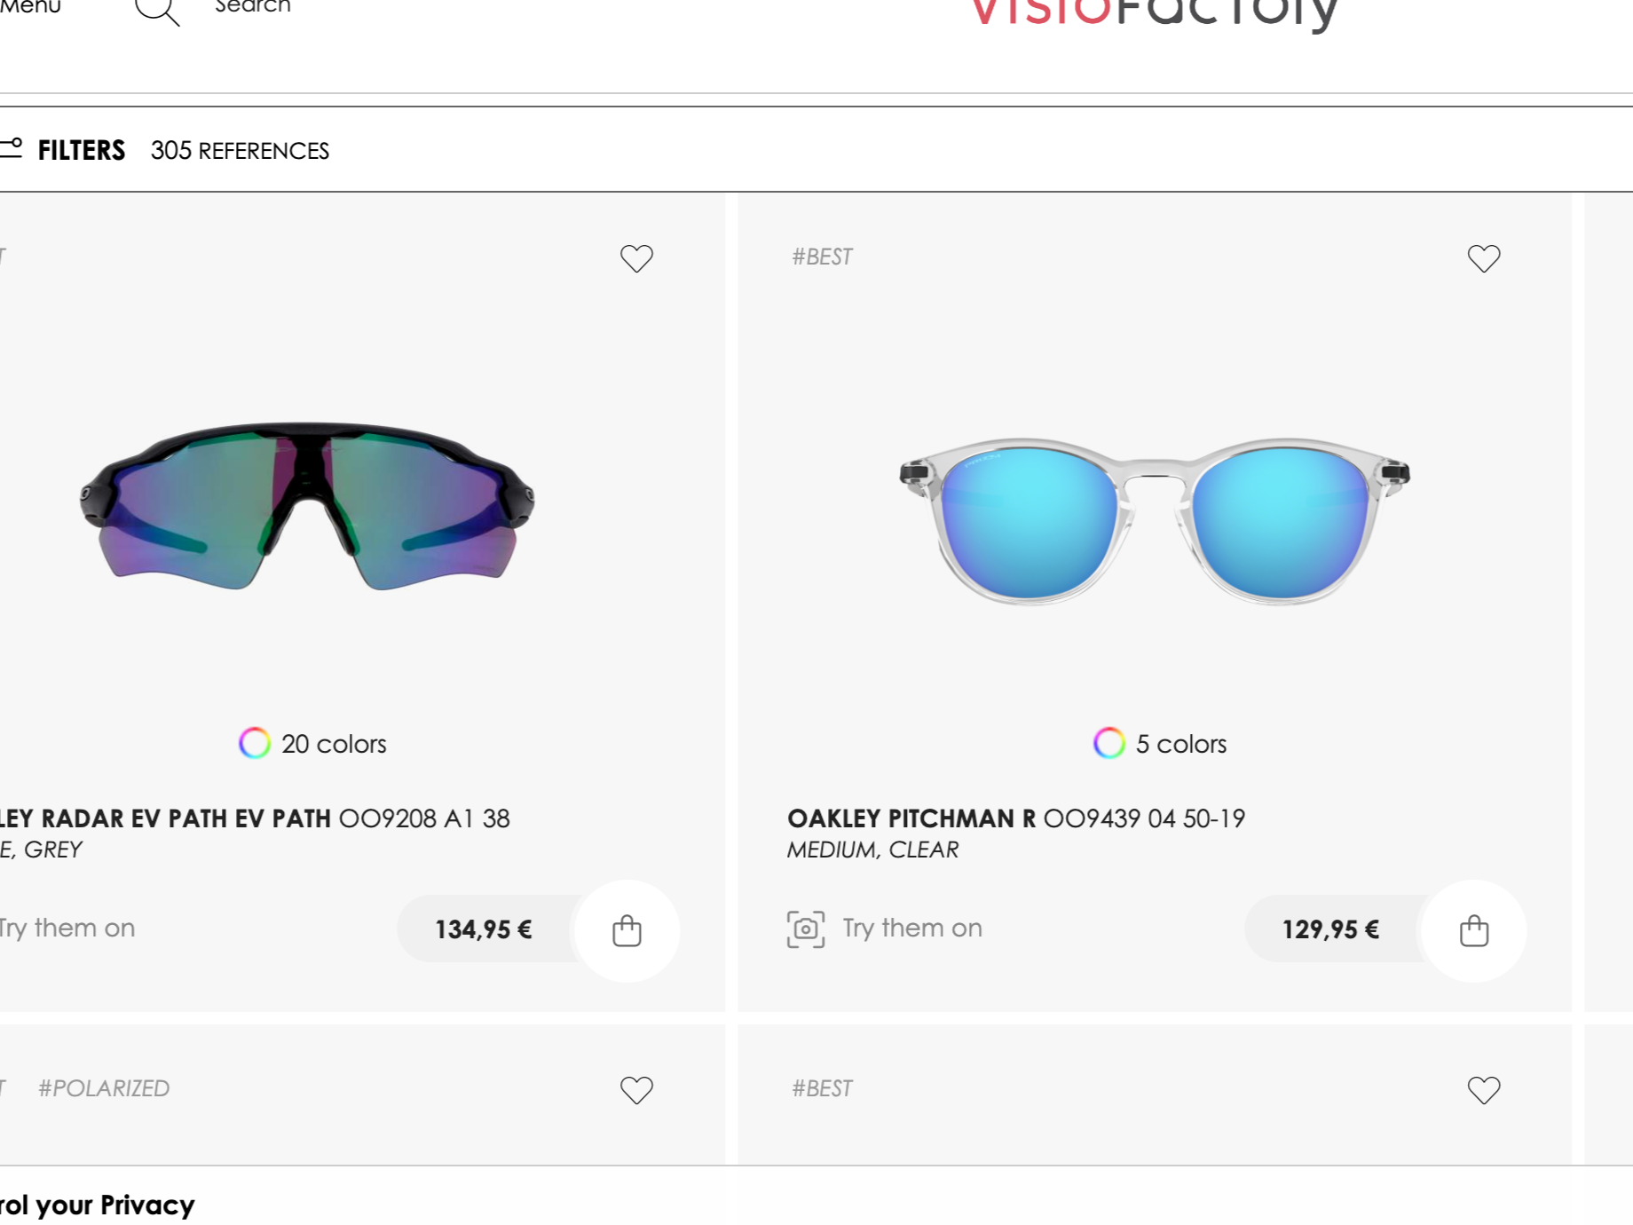Screen dimensions: 1633x1225
Task: Select the 134,95 € price button
Action: (484, 929)
